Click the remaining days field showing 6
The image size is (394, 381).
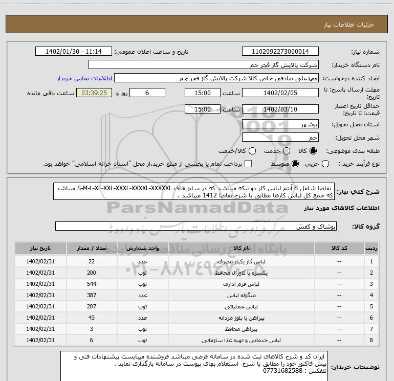[x=147, y=93]
